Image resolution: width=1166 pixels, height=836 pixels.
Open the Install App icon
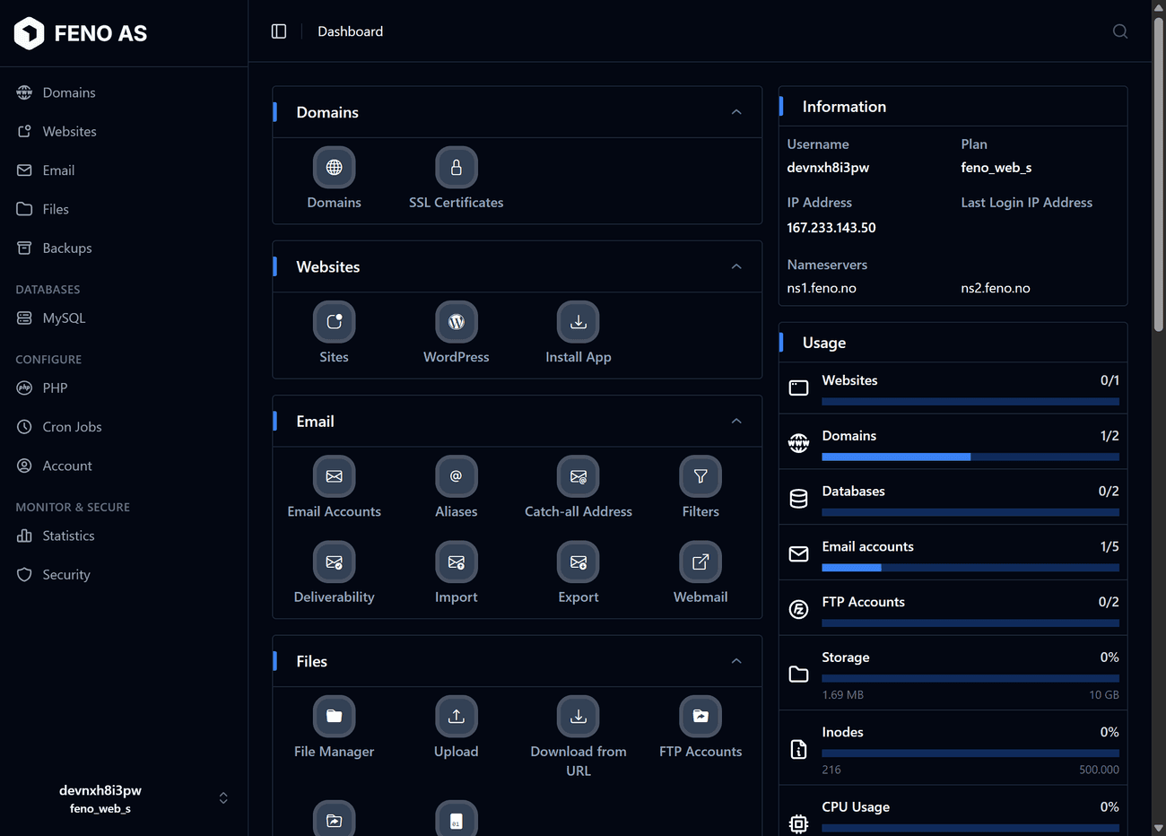(578, 322)
